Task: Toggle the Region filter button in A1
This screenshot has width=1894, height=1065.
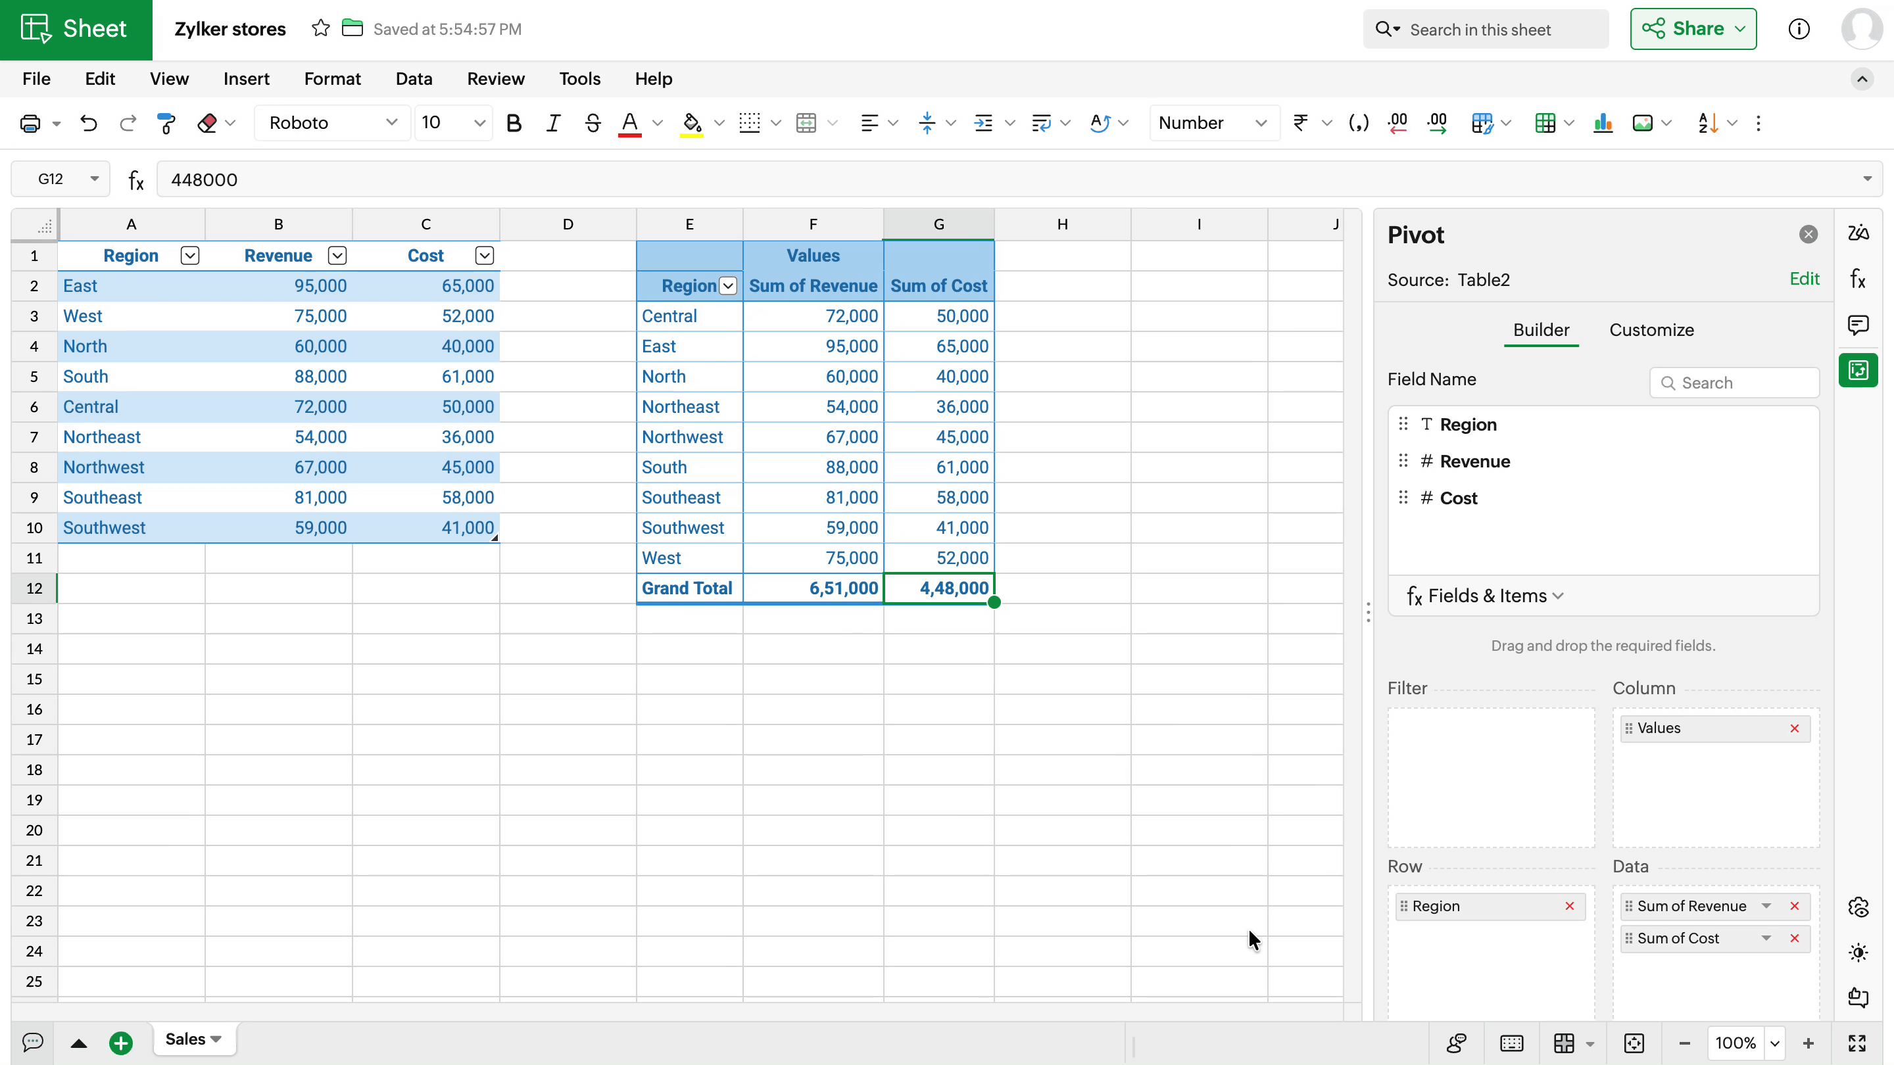Action: tap(189, 255)
